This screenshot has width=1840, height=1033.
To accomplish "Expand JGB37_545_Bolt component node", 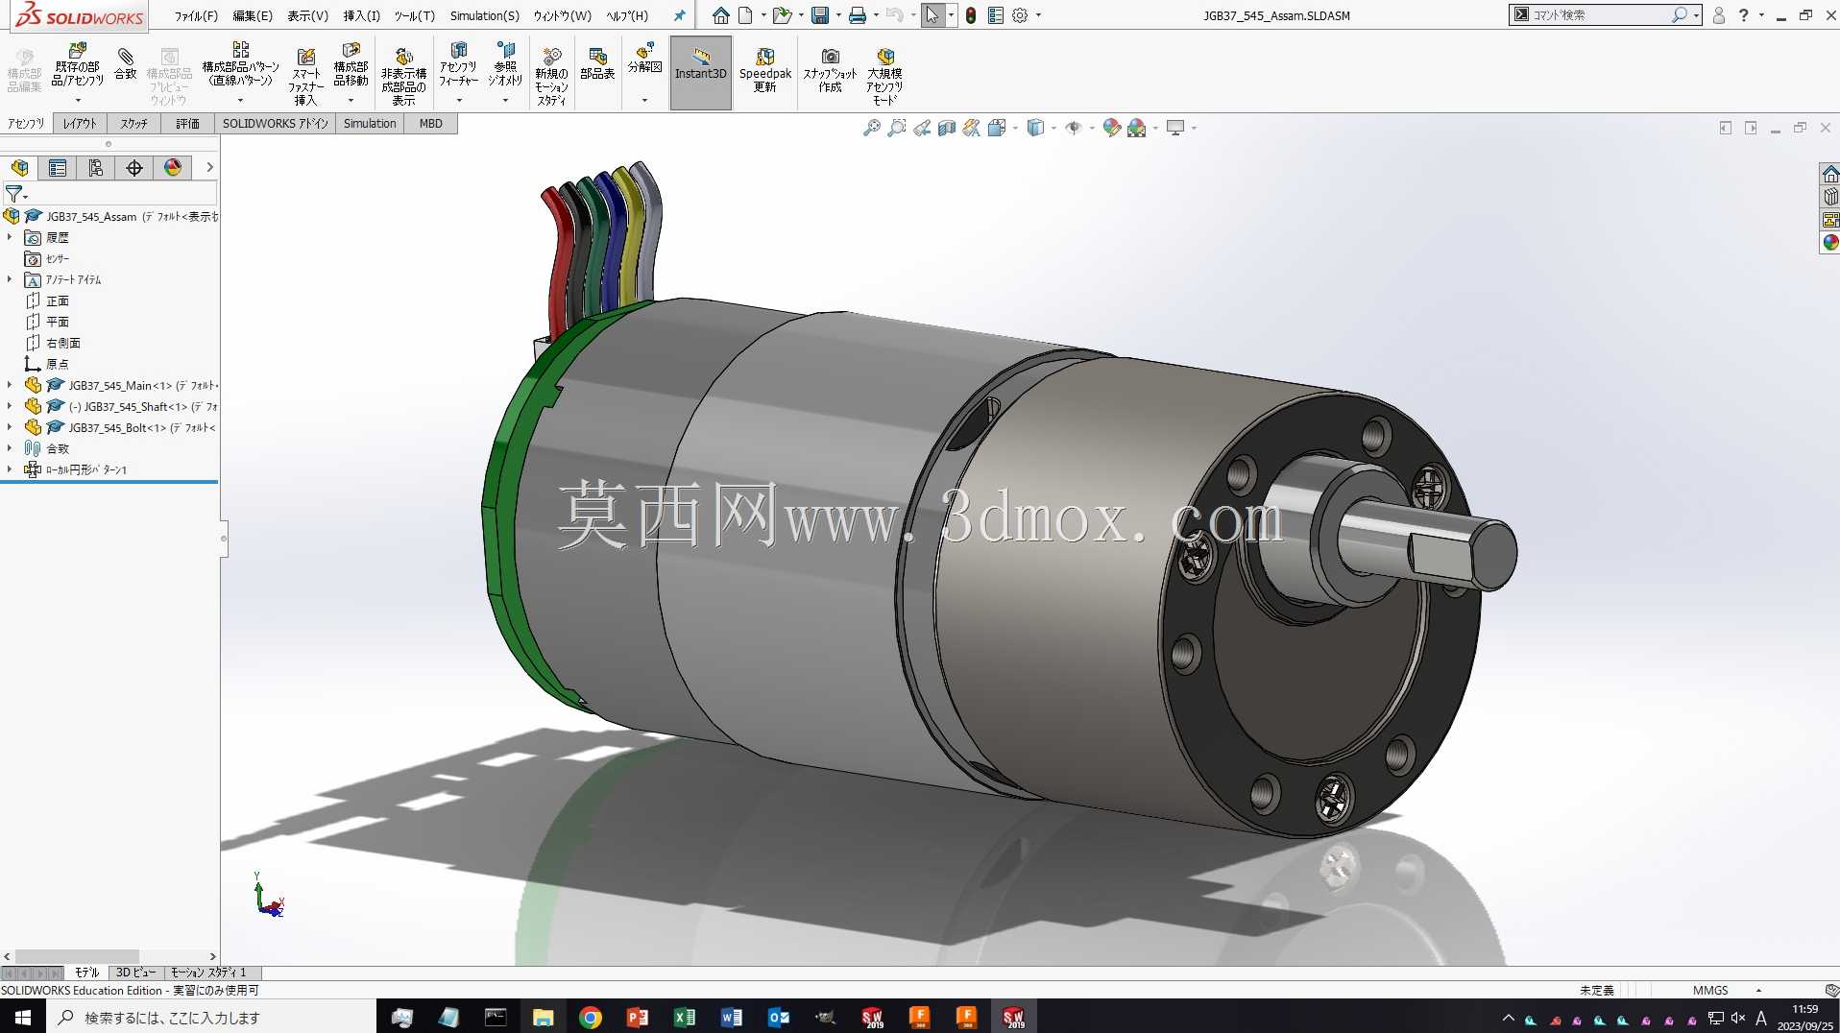I will (x=10, y=427).
